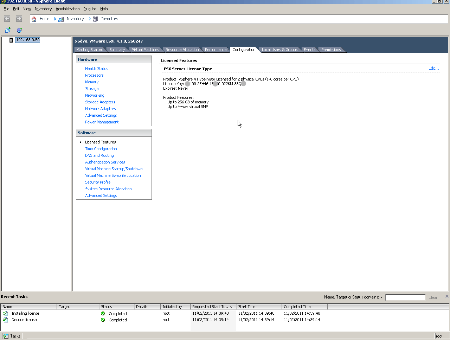Click the New Resource Pool toolbar icon
Screen dimensions: 450x340
(x=19, y=30)
